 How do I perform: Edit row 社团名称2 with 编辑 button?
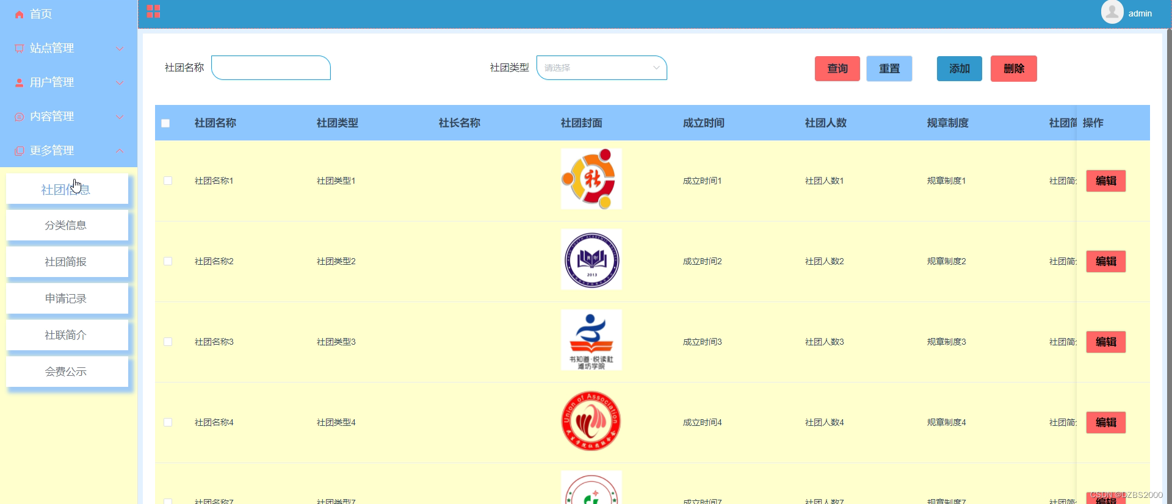(x=1105, y=261)
